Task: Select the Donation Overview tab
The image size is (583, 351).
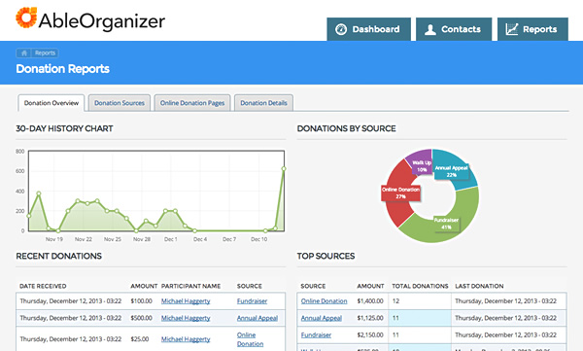Action: coord(51,103)
